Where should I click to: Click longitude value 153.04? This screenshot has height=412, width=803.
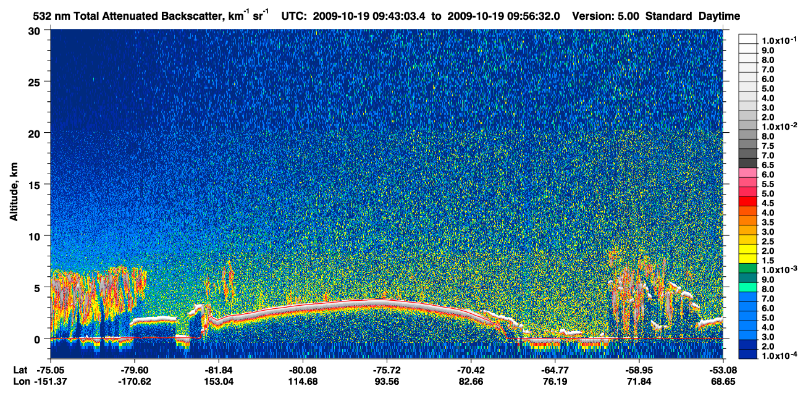[x=219, y=382]
